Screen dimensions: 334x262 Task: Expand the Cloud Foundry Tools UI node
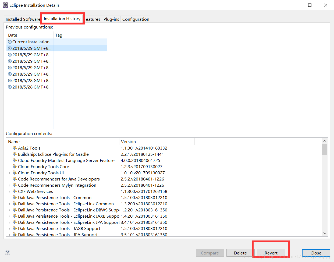point(9,173)
